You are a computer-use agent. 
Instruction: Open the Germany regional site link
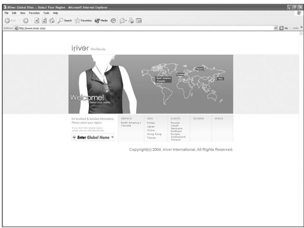pos(177,128)
